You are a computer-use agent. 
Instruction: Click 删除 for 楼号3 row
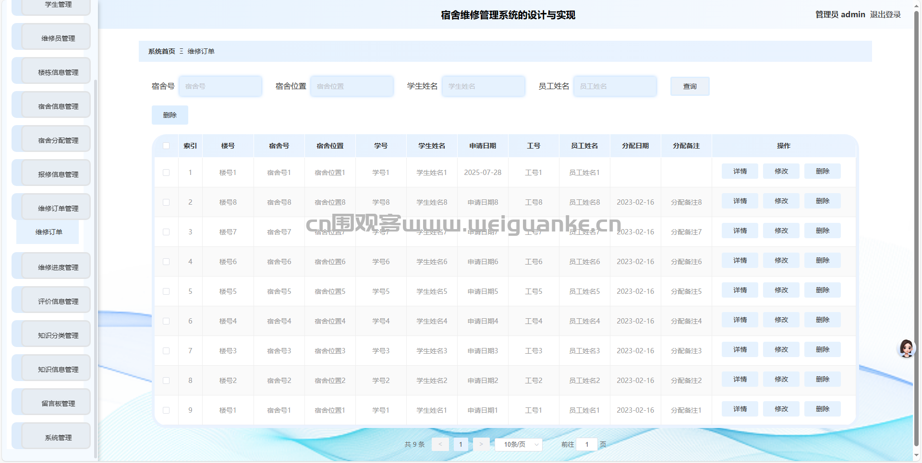tap(823, 349)
